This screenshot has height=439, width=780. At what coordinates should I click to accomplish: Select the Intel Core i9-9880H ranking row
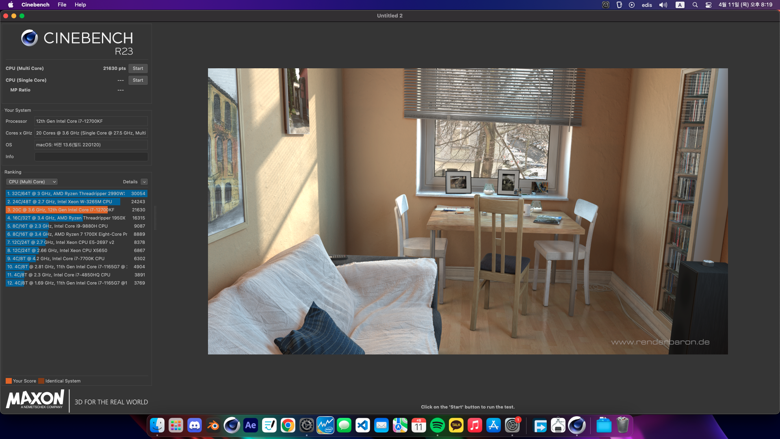point(76,226)
